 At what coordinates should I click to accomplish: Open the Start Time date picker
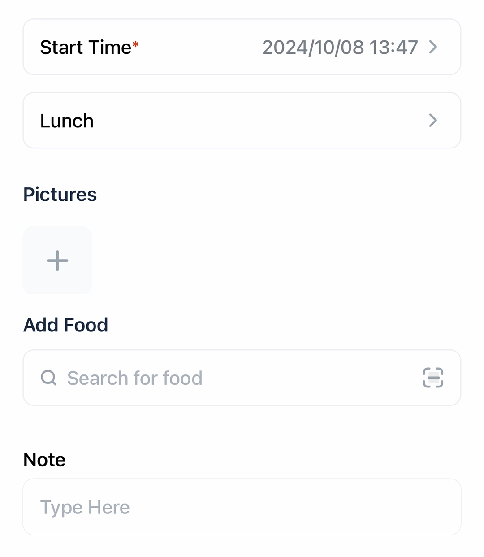pyautogui.click(x=242, y=47)
